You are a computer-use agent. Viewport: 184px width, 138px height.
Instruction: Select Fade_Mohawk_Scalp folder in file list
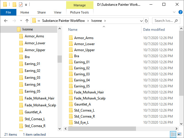click(x=90, y=98)
